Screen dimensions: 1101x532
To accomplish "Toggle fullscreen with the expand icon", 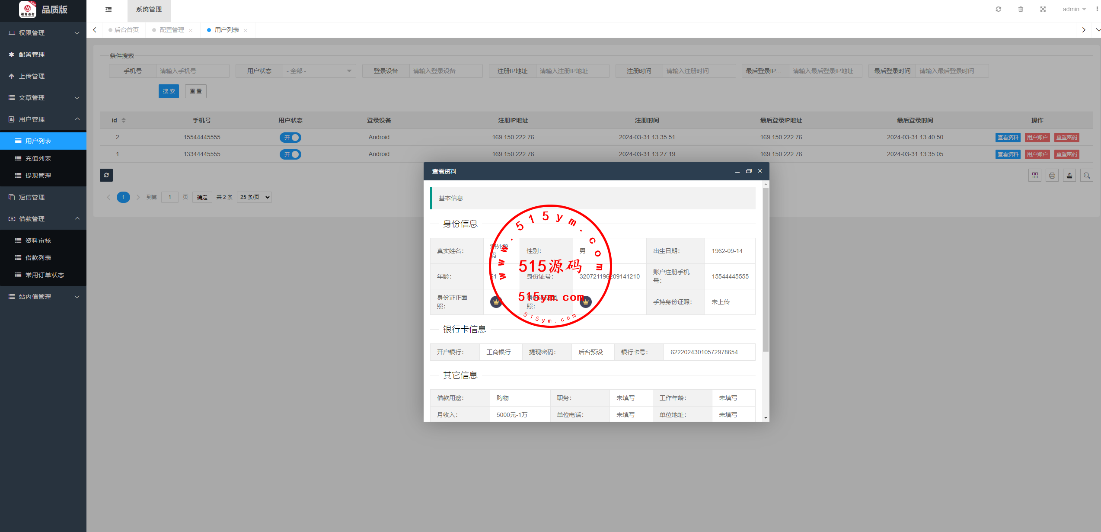I will (1043, 9).
